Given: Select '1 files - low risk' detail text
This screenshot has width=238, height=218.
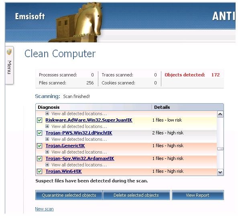Looking at the screenshot, I should [x=167, y=120].
